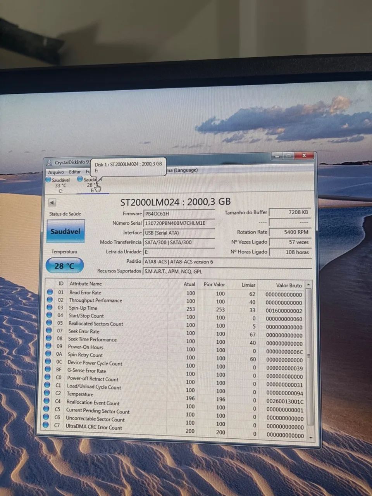372x496 pixels.
Task: Select the Read Error Rate row name
Action: [85, 293]
